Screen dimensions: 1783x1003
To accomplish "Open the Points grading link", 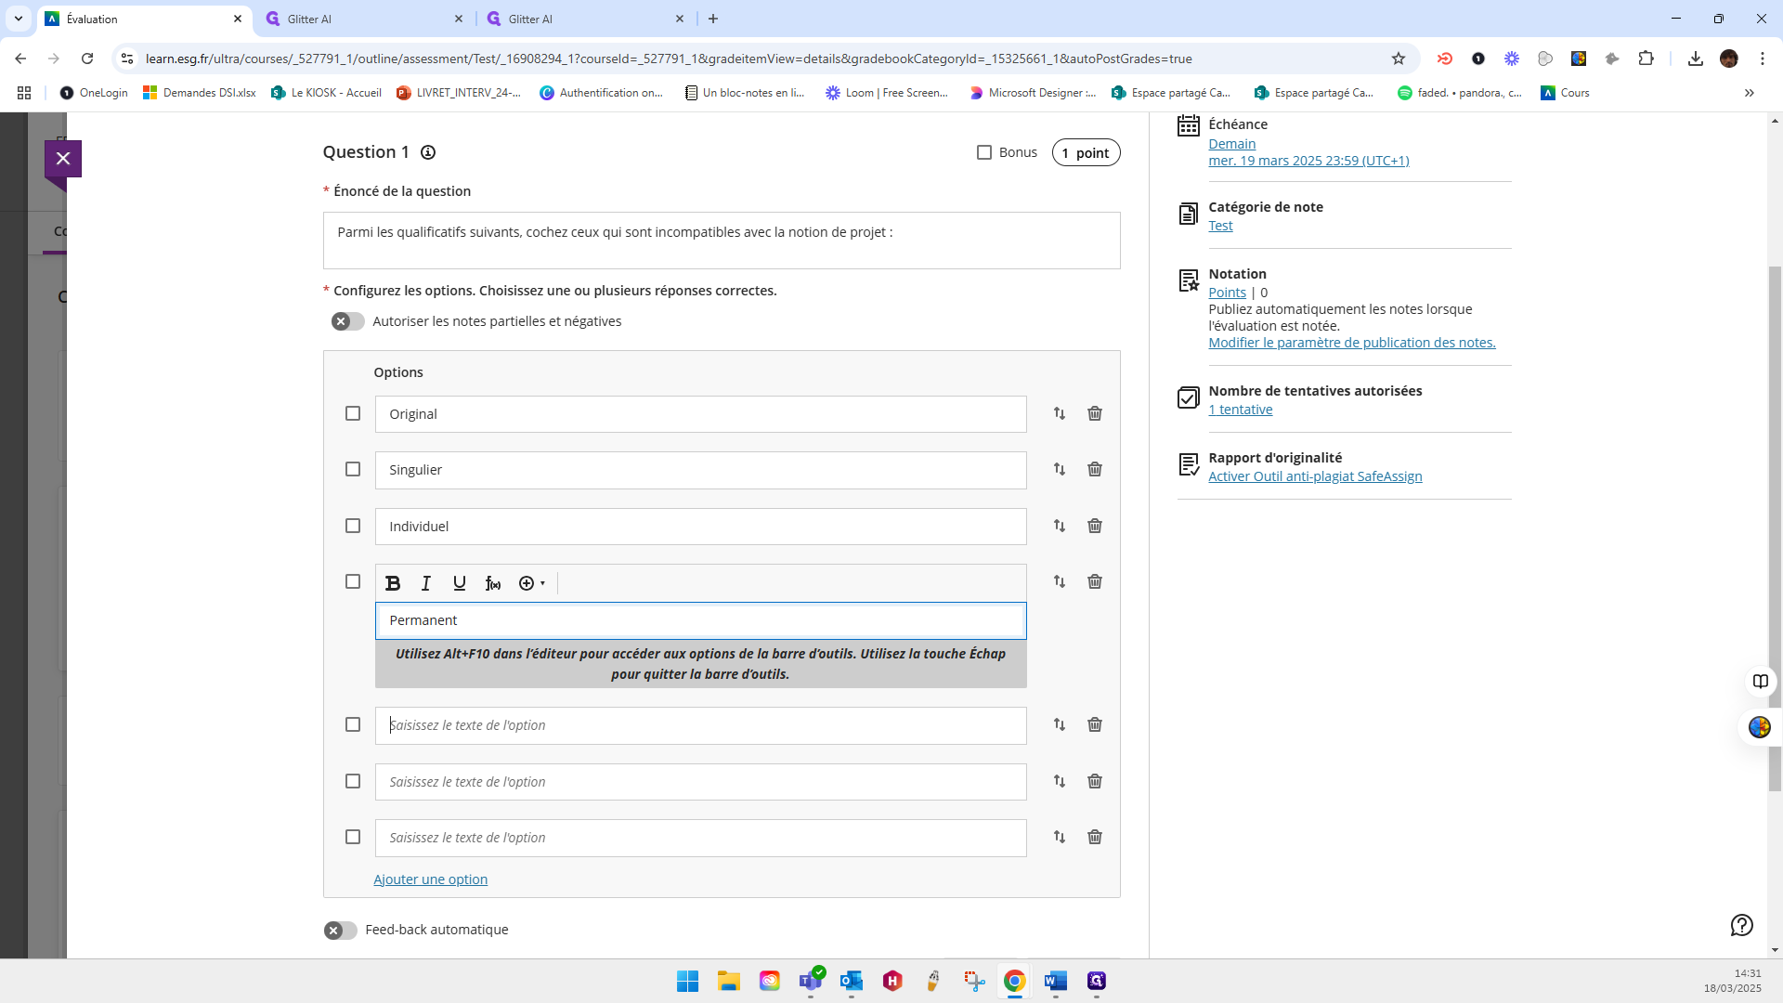I will pos(1227,293).
